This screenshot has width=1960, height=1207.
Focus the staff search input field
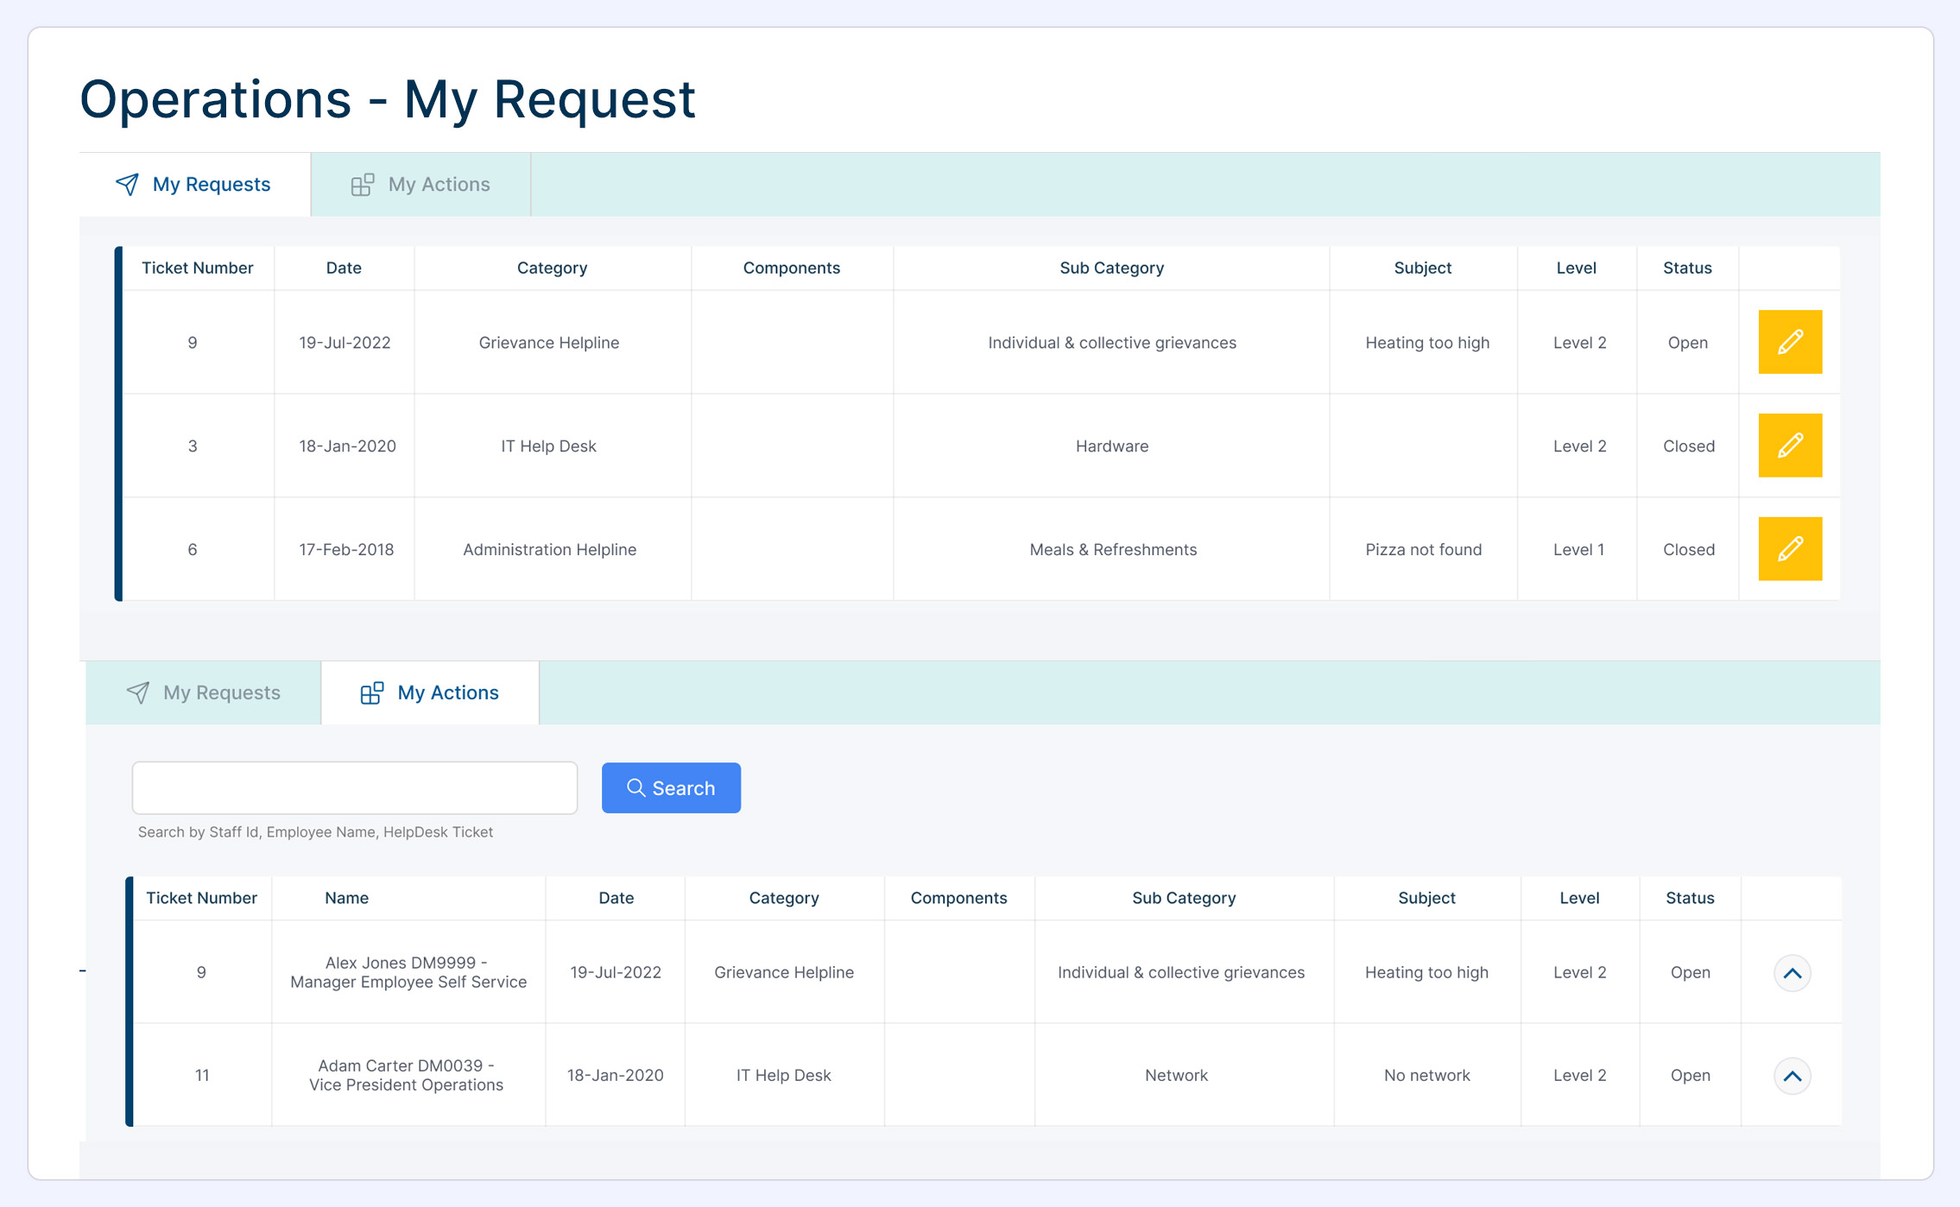pos(355,787)
